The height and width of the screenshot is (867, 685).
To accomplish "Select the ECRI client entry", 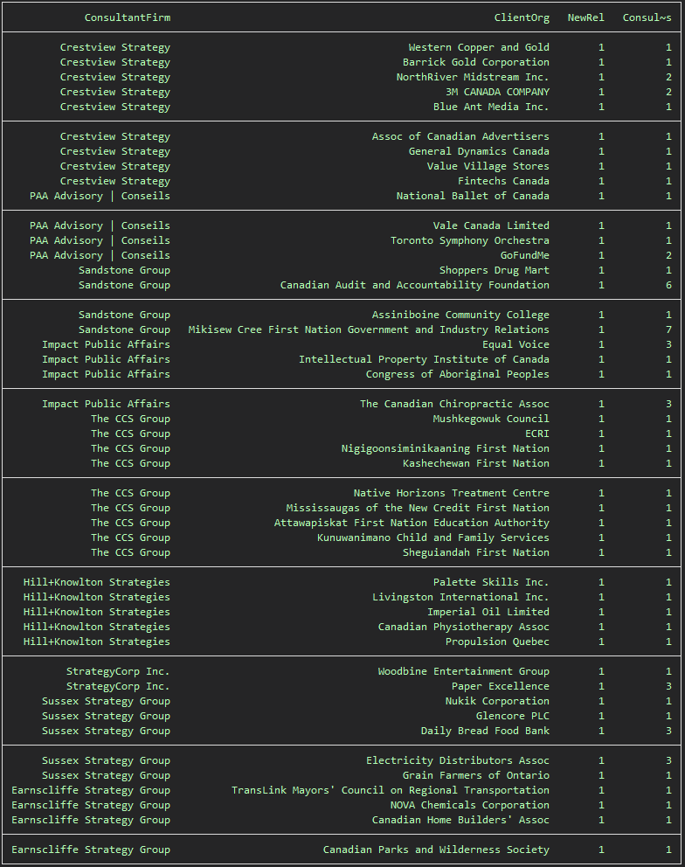I will point(537,434).
